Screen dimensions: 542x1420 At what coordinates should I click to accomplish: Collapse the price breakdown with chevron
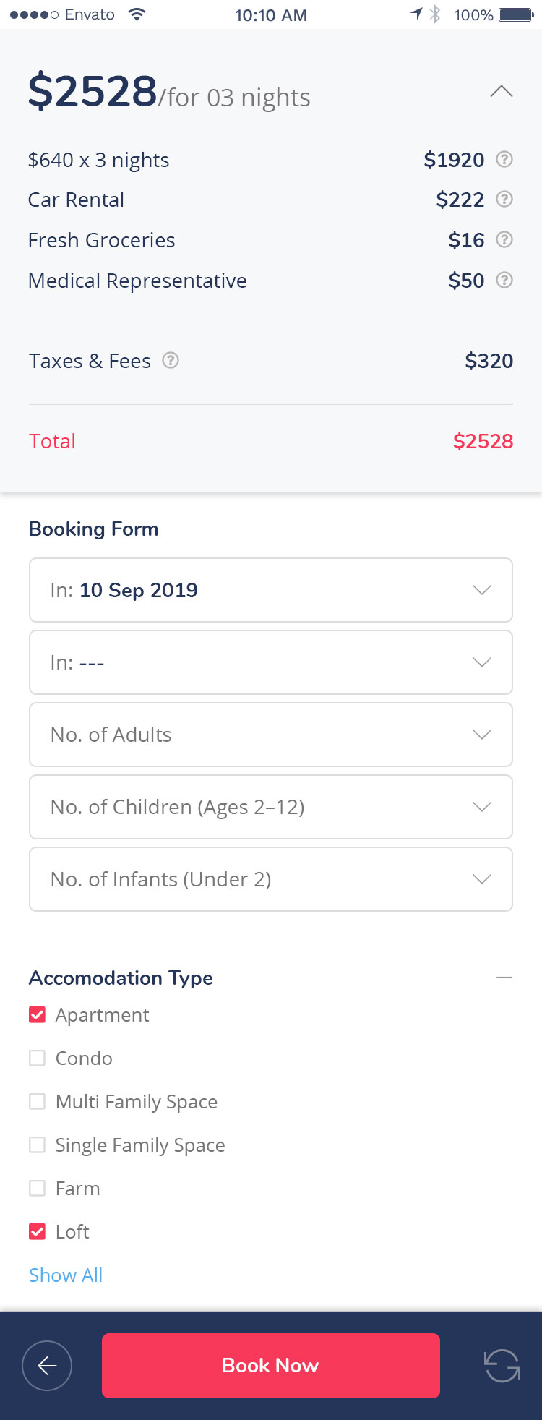pos(502,91)
